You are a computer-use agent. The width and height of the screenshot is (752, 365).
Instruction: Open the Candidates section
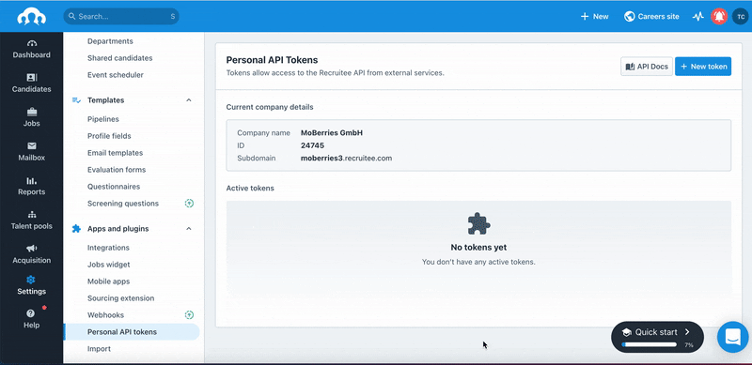pos(32,83)
